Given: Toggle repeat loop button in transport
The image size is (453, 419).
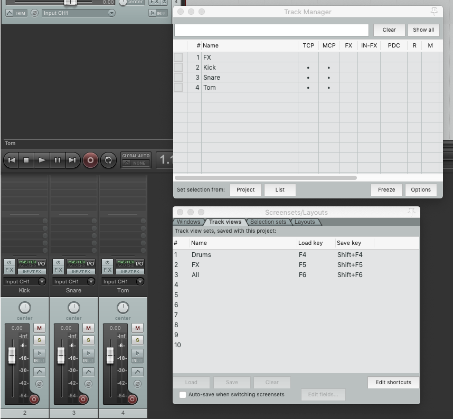Looking at the screenshot, I should pyautogui.click(x=108, y=160).
